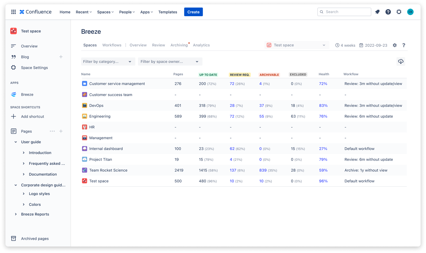Add a new blog post with plus icon
The height and width of the screenshot is (253, 426).
click(61, 57)
